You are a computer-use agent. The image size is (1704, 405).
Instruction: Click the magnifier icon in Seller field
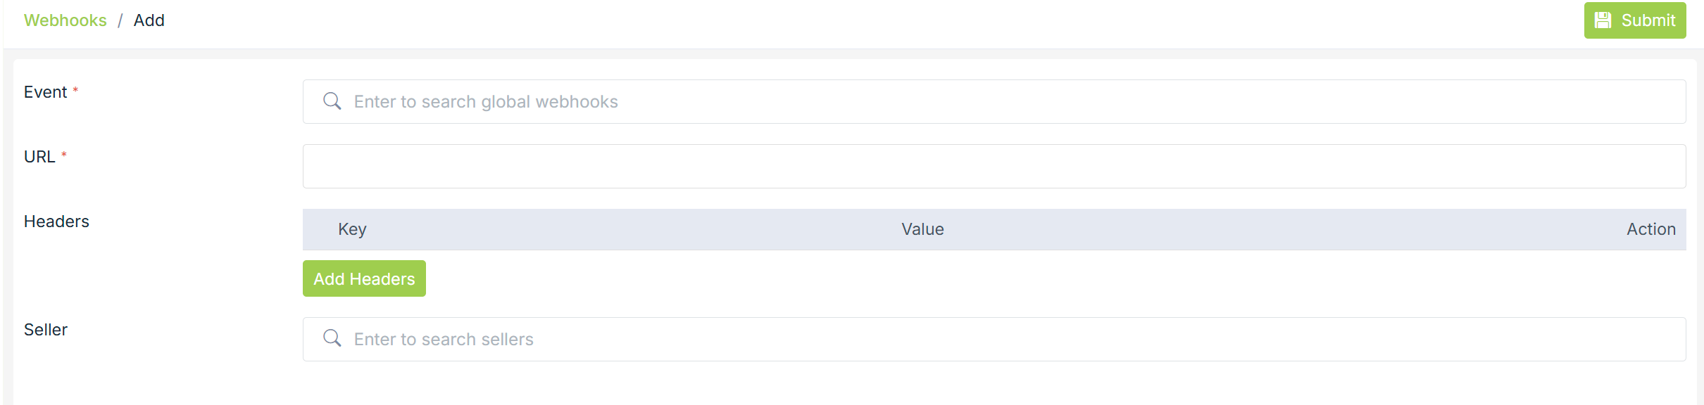(332, 339)
